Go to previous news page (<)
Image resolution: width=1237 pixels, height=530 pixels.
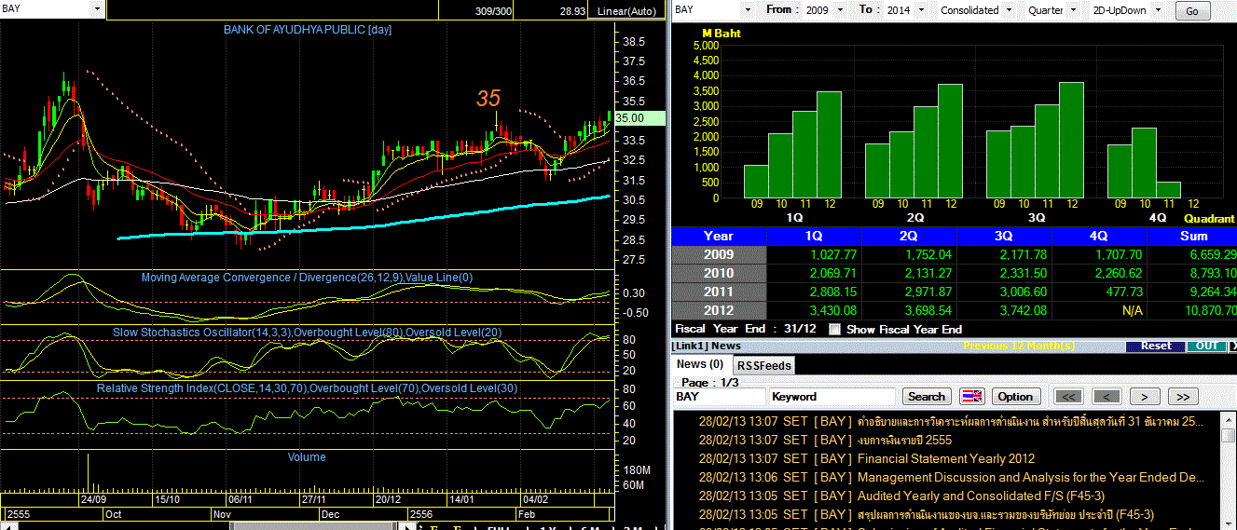pos(1106,396)
